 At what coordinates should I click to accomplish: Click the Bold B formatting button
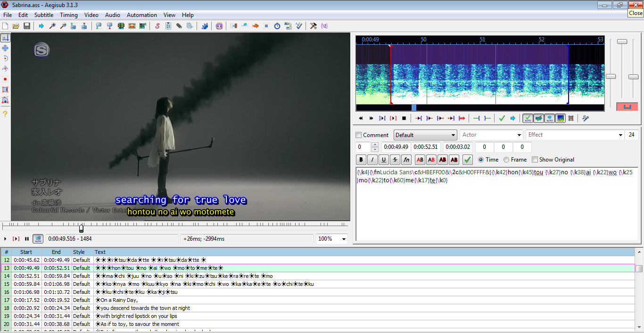[361, 160]
